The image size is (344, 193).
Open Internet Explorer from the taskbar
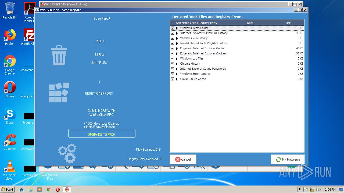pos(21,190)
